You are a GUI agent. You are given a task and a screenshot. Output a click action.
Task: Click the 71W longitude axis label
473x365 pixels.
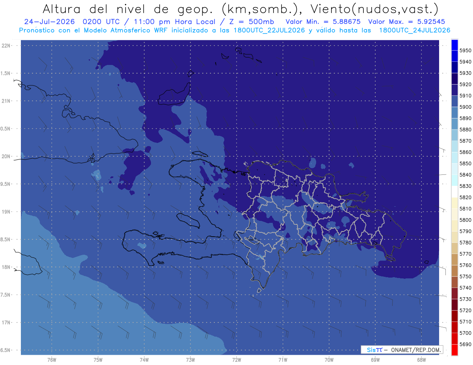tap(283, 359)
